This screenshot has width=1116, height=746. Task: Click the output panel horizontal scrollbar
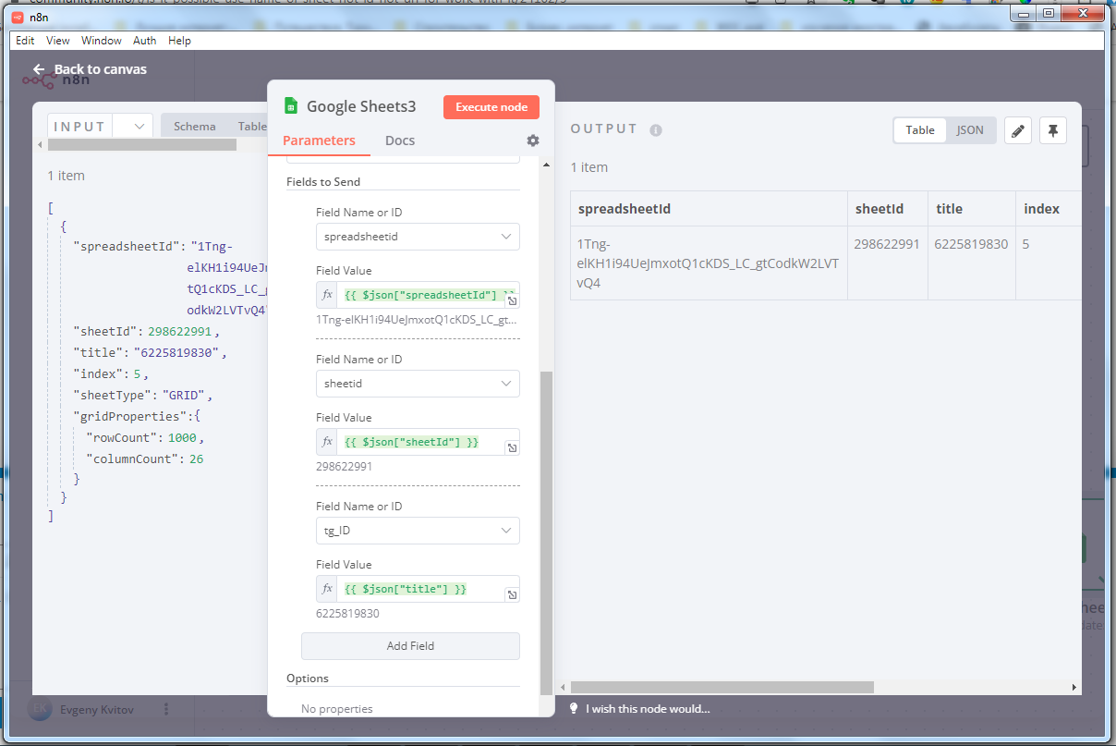(x=722, y=688)
